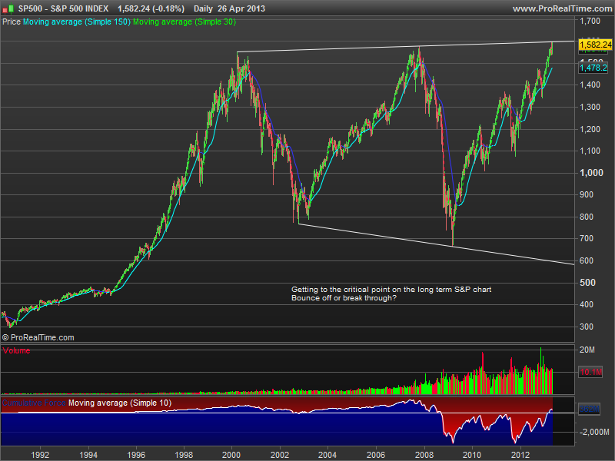
Task: Click the 2000 time axis label
Action: click(x=231, y=455)
